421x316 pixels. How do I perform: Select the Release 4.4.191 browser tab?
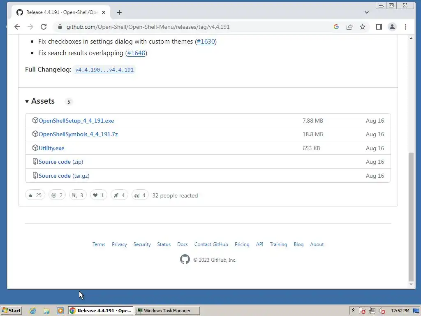(x=61, y=12)
